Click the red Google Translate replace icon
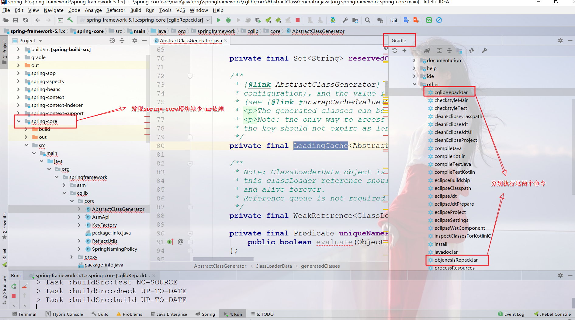 416,20
